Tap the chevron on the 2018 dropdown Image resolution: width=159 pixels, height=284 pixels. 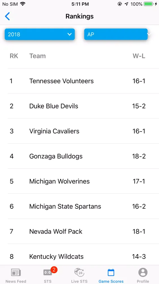[69, 34]
